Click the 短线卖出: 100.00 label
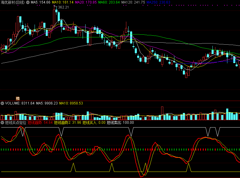Screen dimensions: 240x178 click(x=120, y=123)
